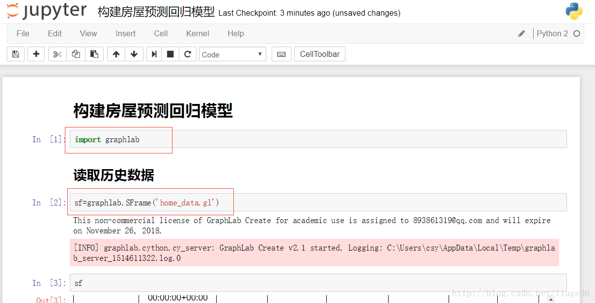Click the pencil edit mode indicator

522,34
